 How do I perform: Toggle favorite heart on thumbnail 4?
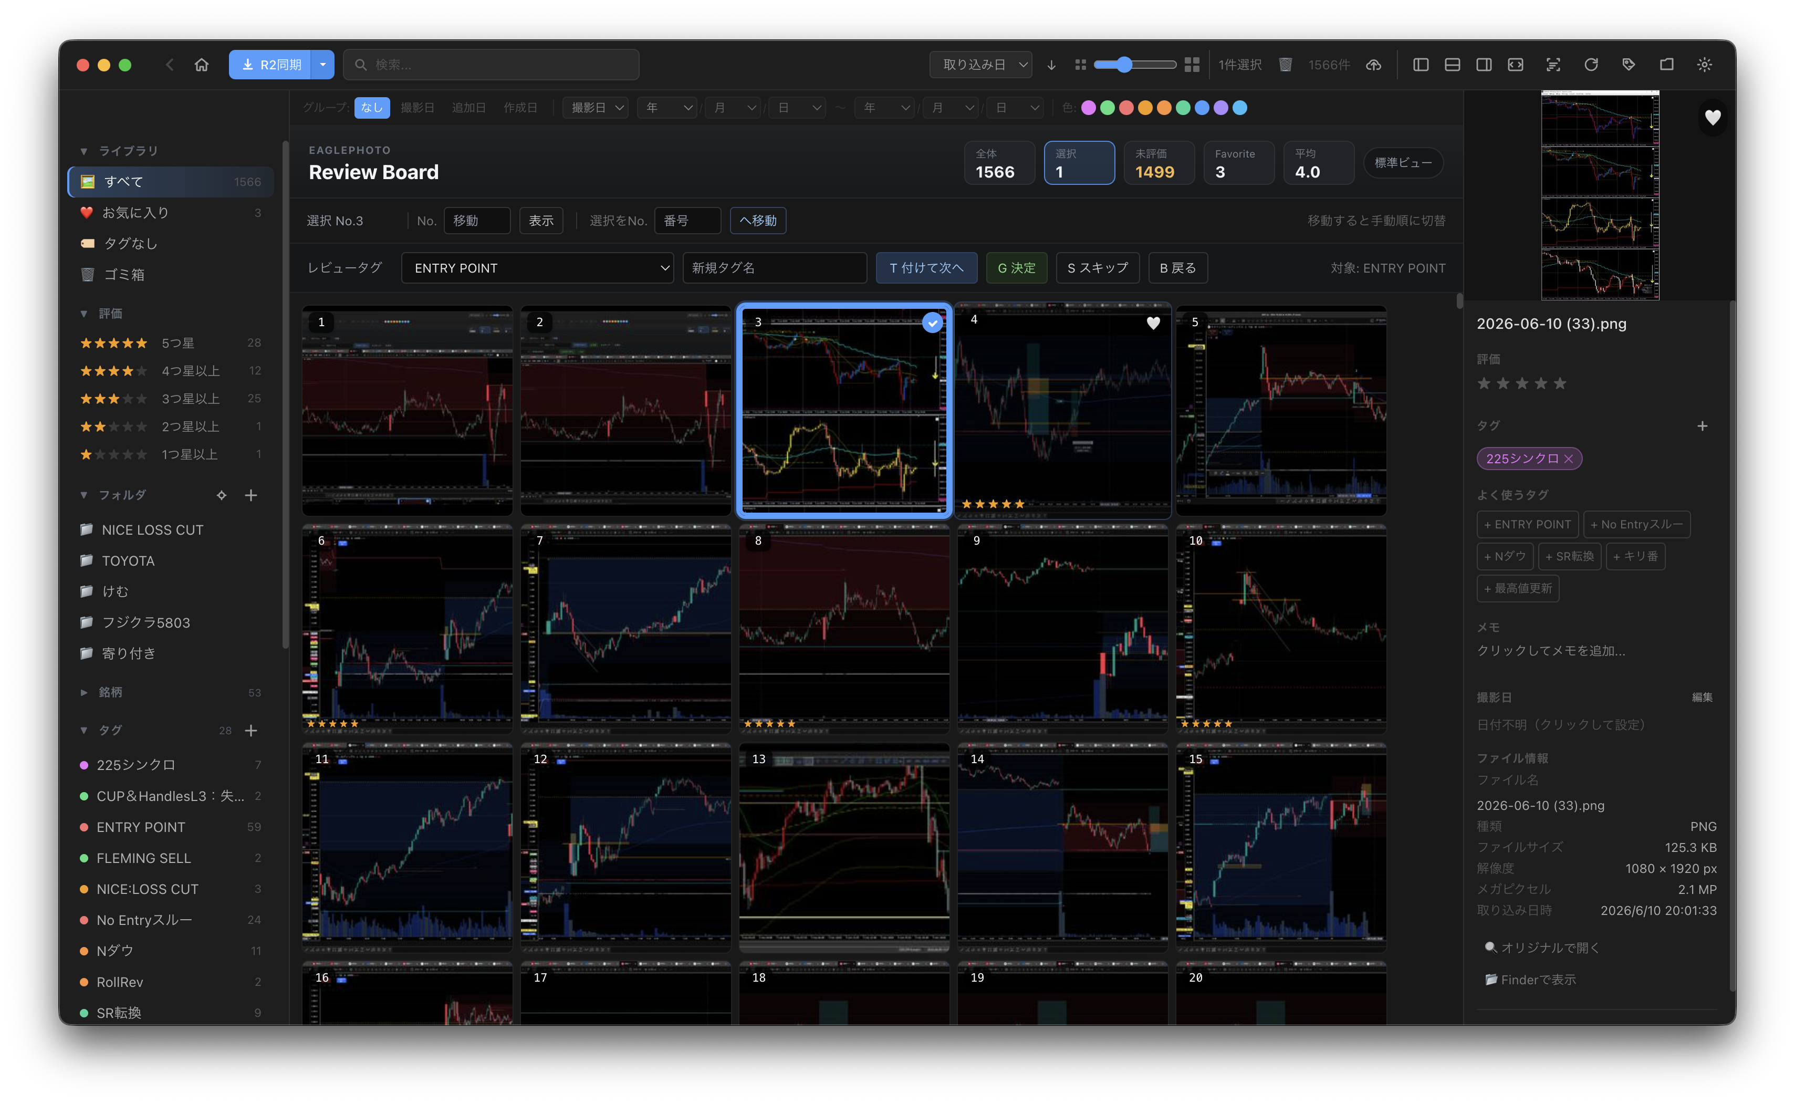[1153, 322]
